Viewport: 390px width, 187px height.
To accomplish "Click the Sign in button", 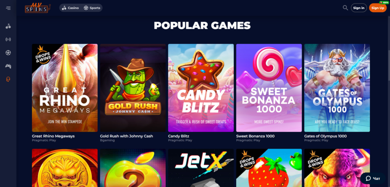I will click(359, 8).
